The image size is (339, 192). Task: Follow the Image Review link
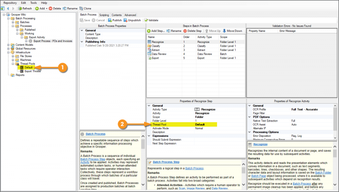pyautogui.click(x=196, y=189)
